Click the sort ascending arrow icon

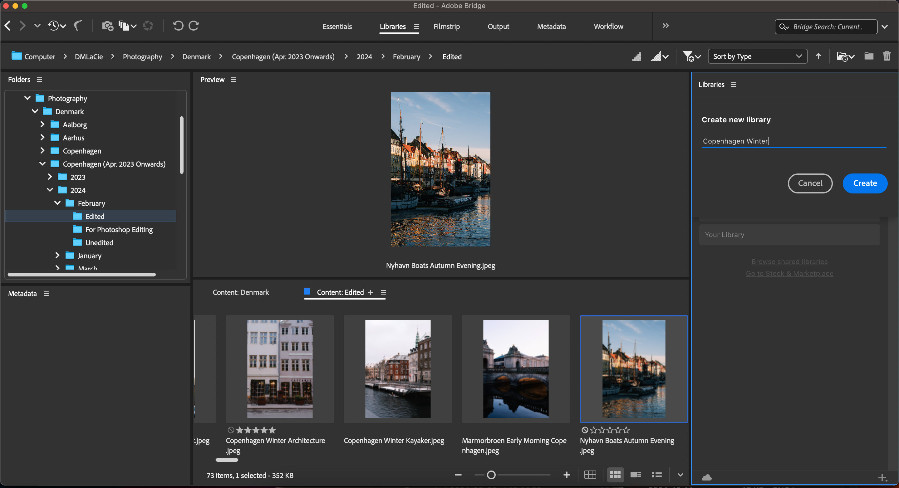click(818, 56)
